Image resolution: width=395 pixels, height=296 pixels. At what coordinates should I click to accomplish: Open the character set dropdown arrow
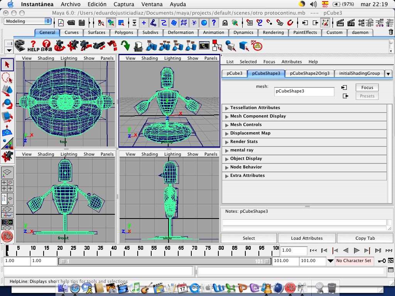[x=330, y=261]
